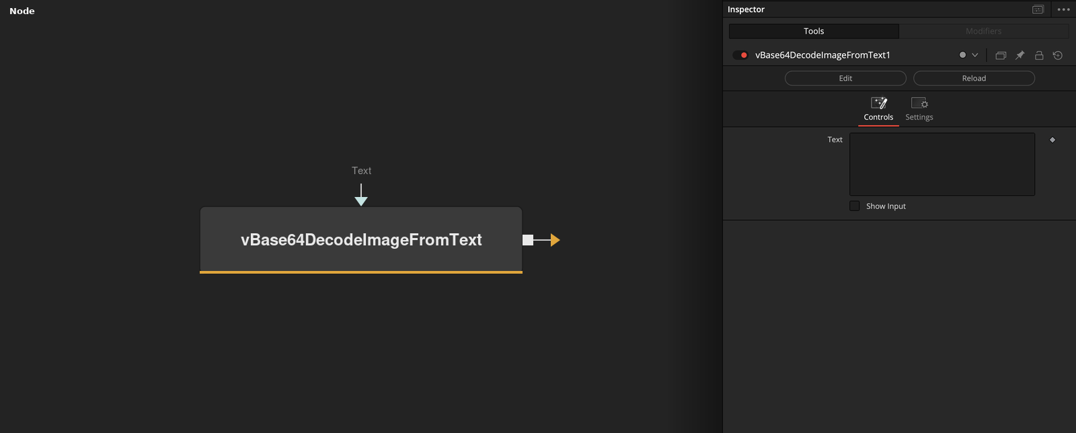Enable the Show Input checkbox
This screenshot has height=433, width=1076.
[x=855, y=206]
